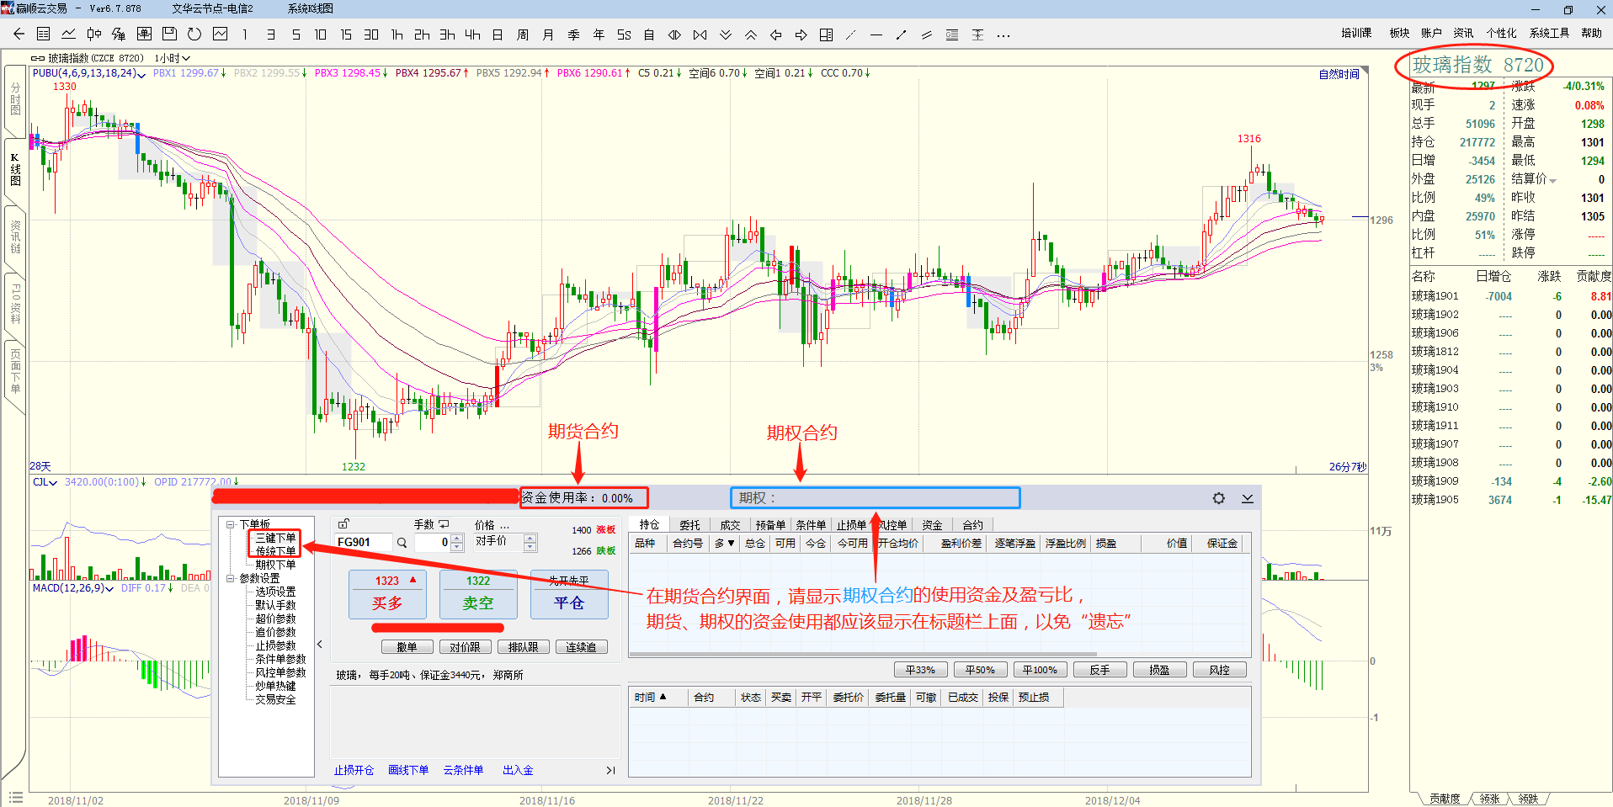Click the magnifier beside FG901 contract
1613x807 pixels.
402,543
